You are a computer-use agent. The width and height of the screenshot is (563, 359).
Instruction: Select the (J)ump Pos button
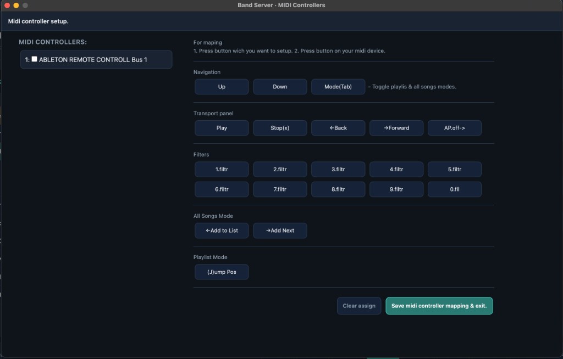pos(222,272)
